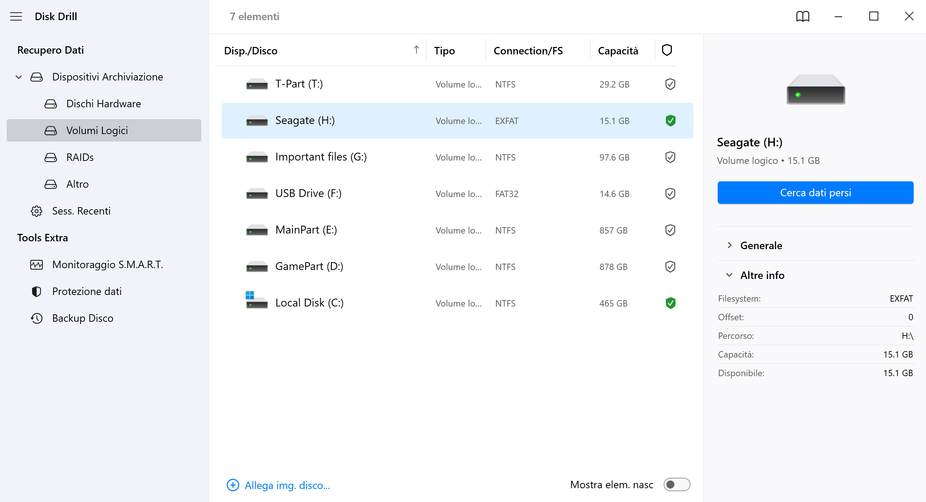Expand the Generale section

[730, 245]
